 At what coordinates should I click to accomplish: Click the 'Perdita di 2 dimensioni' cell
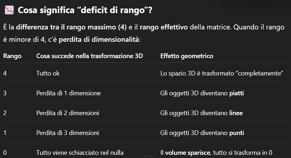click(68, 113)
